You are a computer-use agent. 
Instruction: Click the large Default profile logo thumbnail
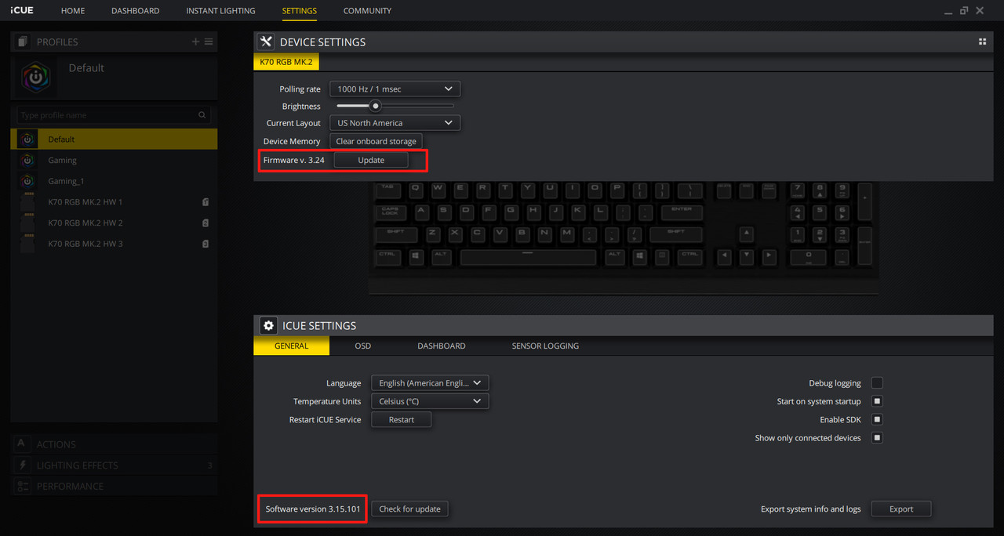pyautogui.click(x=36, y=78)
